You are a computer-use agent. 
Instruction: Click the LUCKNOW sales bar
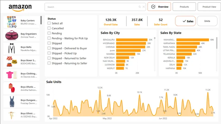click(120, 65)
